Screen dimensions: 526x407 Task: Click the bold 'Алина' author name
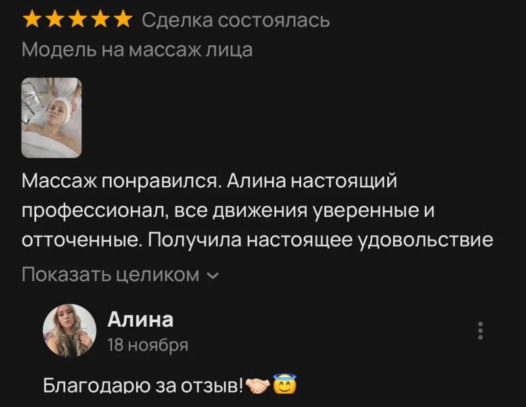141,320
